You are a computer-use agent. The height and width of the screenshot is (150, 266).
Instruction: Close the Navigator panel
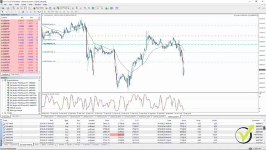pyautogui.click(x=39, y=78)
